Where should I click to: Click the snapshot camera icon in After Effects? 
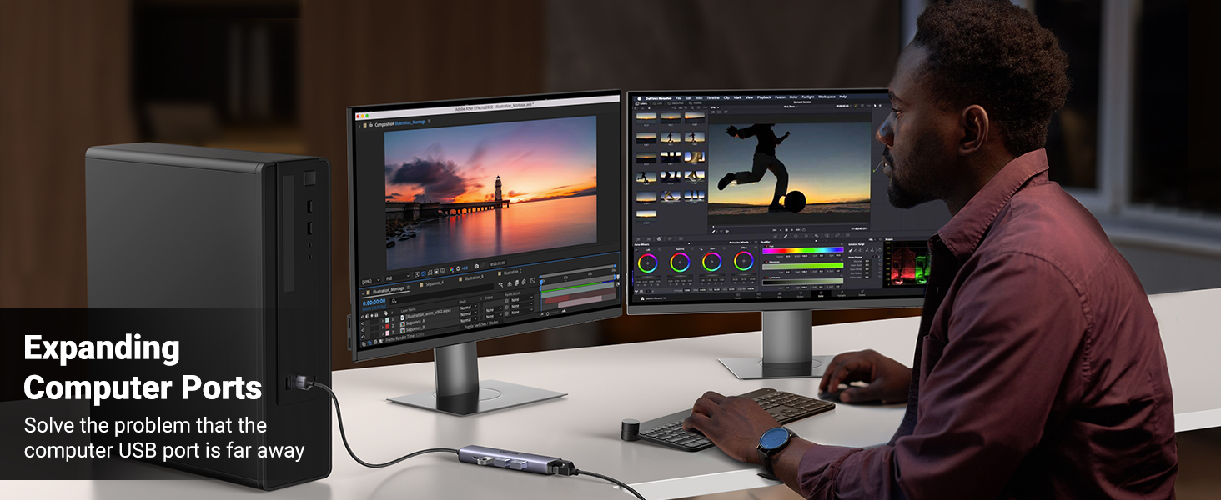coord(476,267)
